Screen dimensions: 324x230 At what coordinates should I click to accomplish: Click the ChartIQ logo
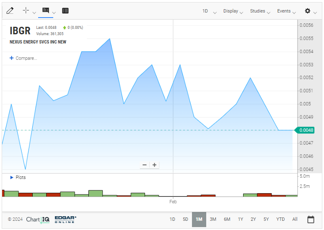(38, 220)
